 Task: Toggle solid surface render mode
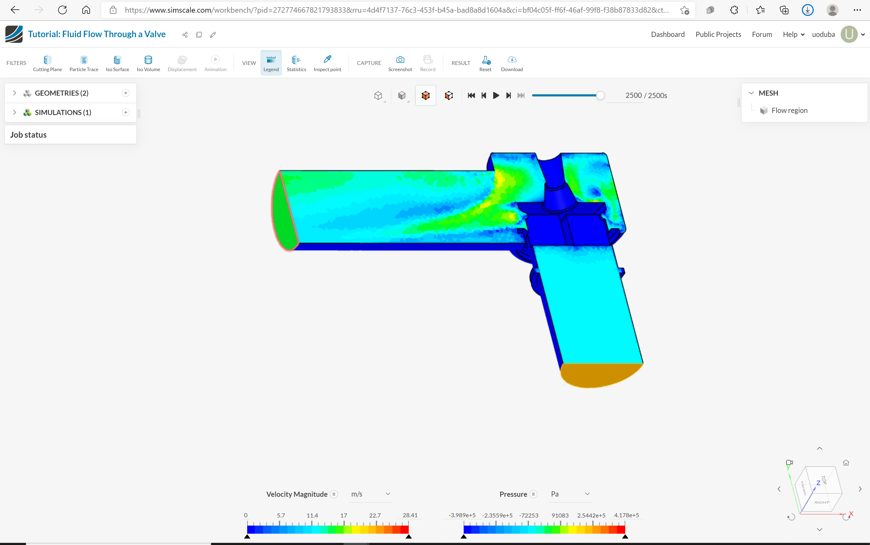click(x=402, y=95)
